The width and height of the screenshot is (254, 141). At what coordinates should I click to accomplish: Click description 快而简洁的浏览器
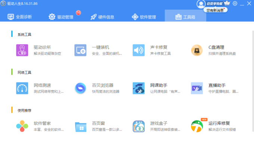coord(106,91)
